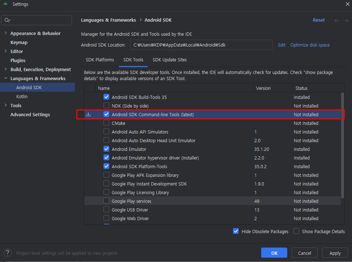
Task: Uncheck Android SDK Build-Tools 35
Action: click(106, 97)
